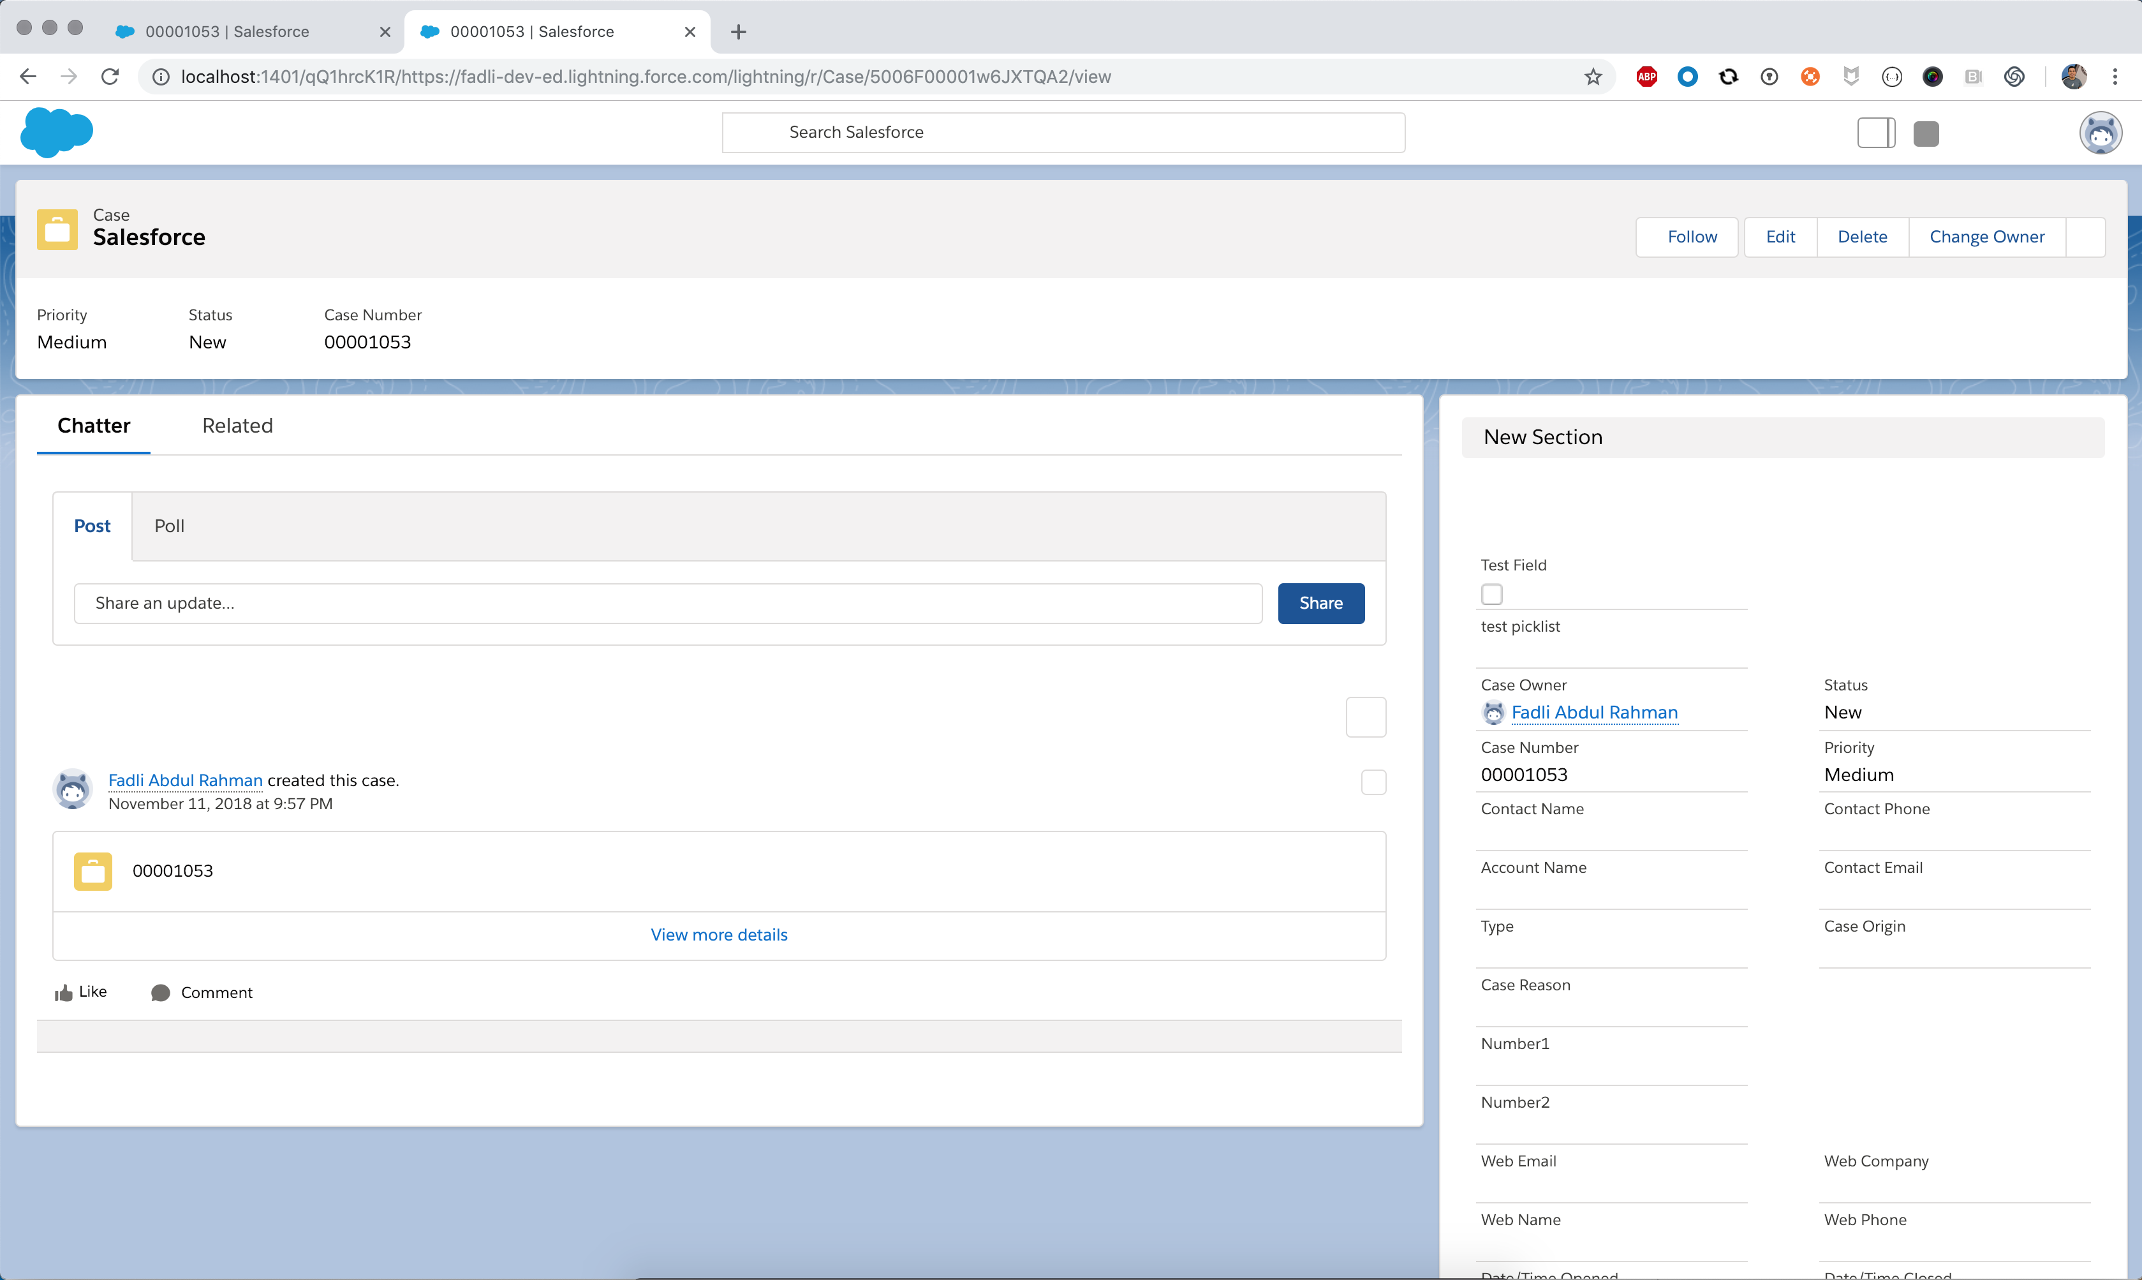Click the sidebar panel icon in Salesforce header

[x=1877, y=133]
